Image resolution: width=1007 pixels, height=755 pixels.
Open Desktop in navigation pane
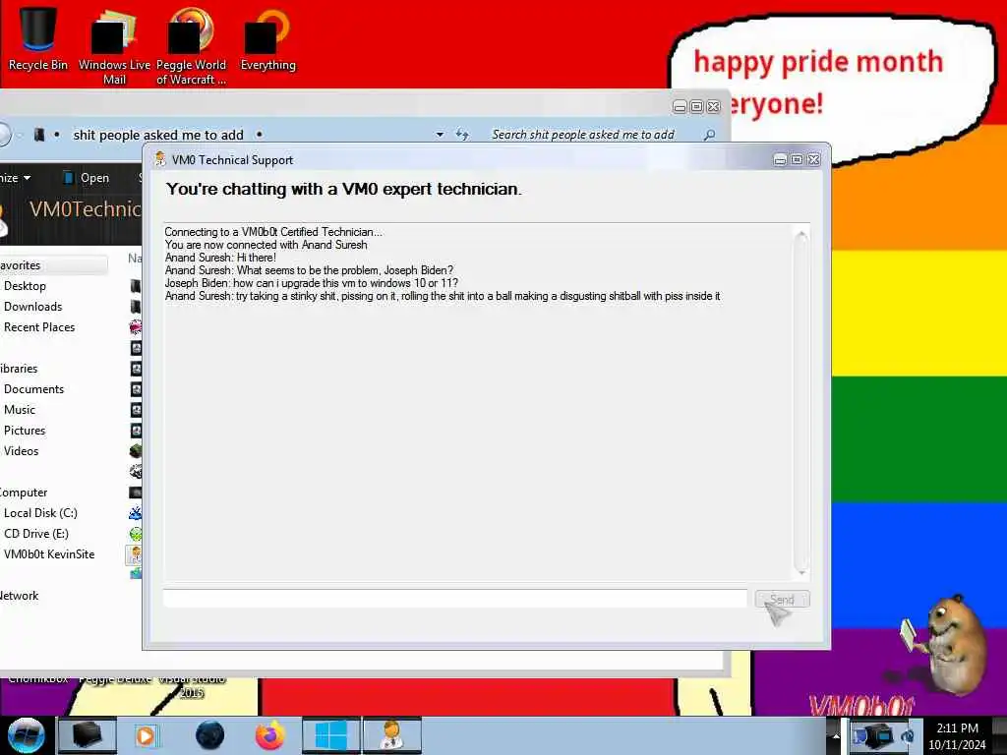click(x=25, y=286)
